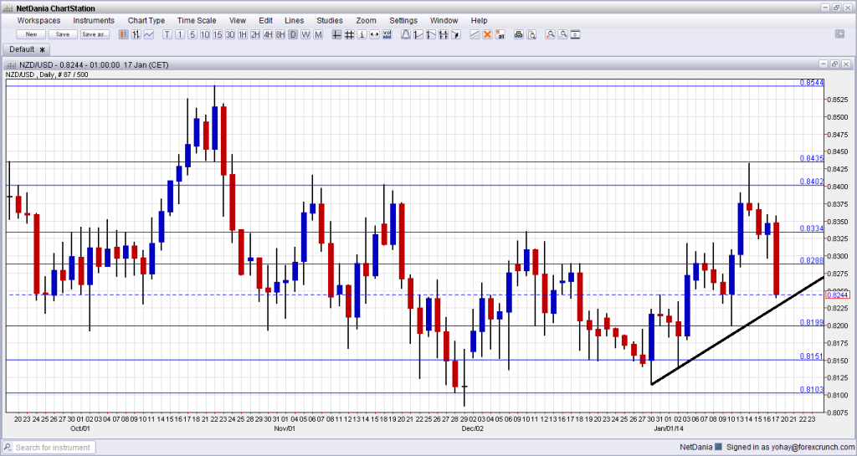Click the 0.8435 price level label
857x456 pixels.
click(x=812, y=158)
